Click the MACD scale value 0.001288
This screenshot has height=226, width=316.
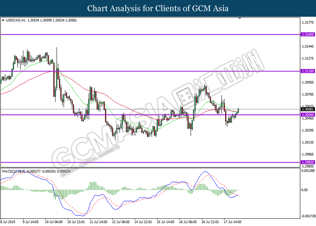(x=308, y=171)
